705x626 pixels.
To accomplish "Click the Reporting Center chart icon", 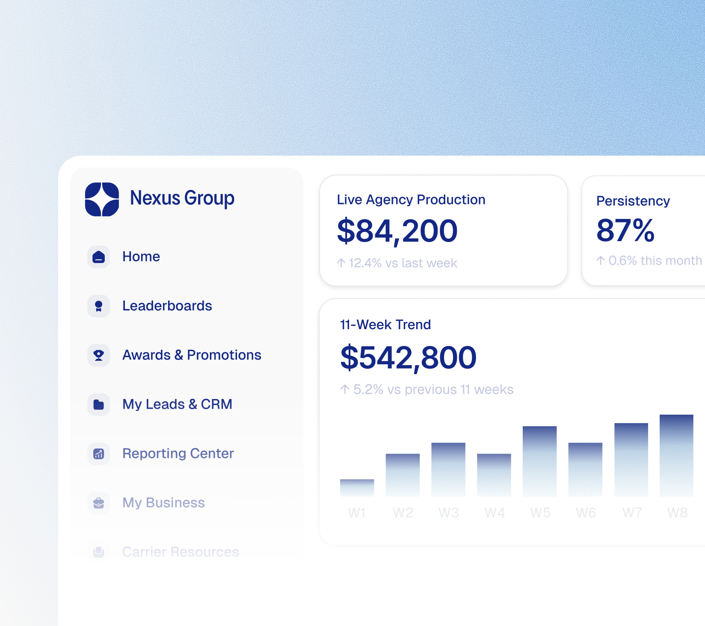I will pyautogui.click(x=99, y=454).
